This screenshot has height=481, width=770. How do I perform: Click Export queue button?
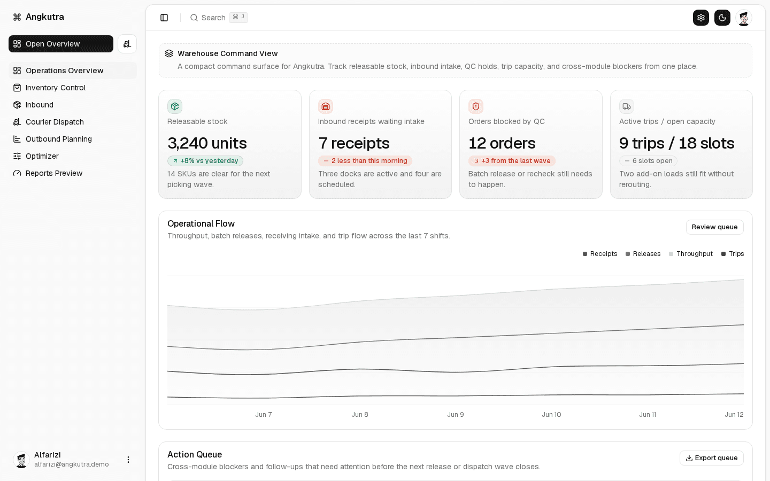711,458
